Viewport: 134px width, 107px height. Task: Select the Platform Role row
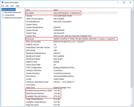[72, 62]
